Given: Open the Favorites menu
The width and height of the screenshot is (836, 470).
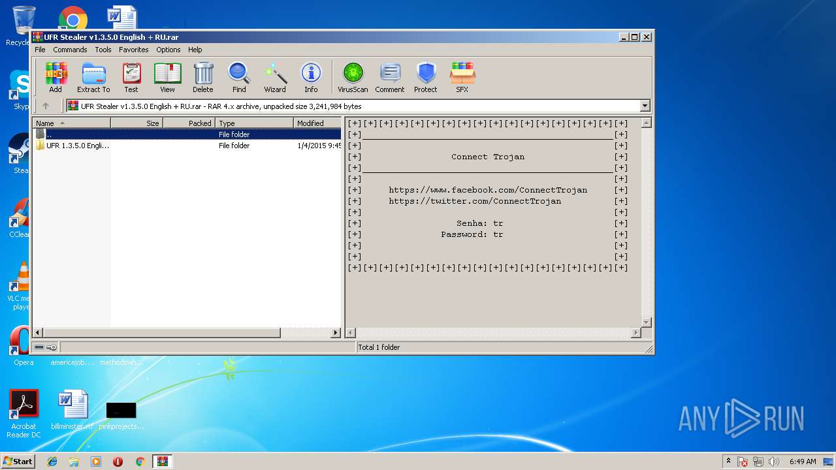Looking at the screenshot, I should coord(134,50).
